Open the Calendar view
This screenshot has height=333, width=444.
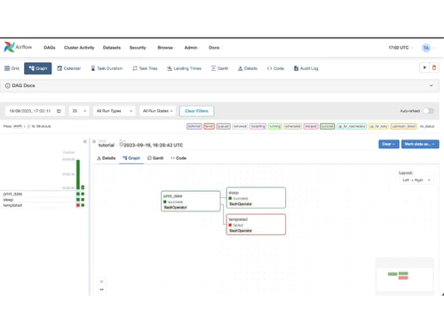click(68, 68)
